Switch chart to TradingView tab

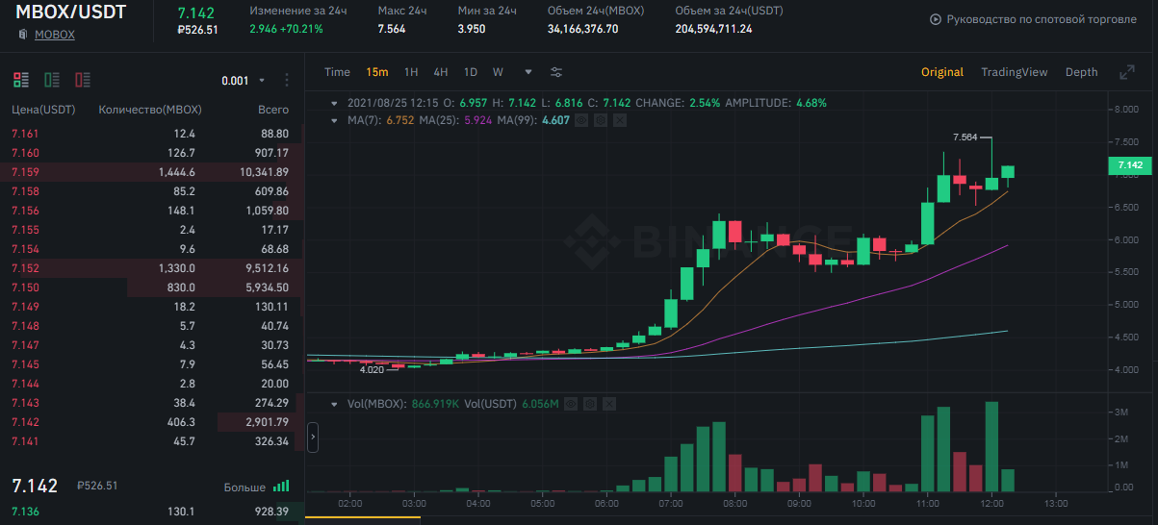pyautogui.click(x=1014, y=72)
